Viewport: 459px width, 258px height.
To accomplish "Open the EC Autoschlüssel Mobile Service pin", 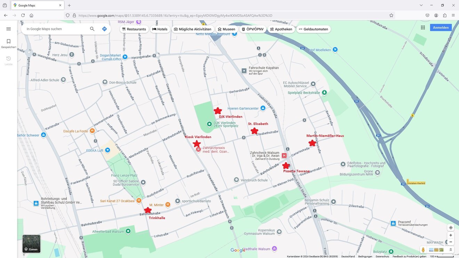I will pyautogui.click(x=313, y=84).
